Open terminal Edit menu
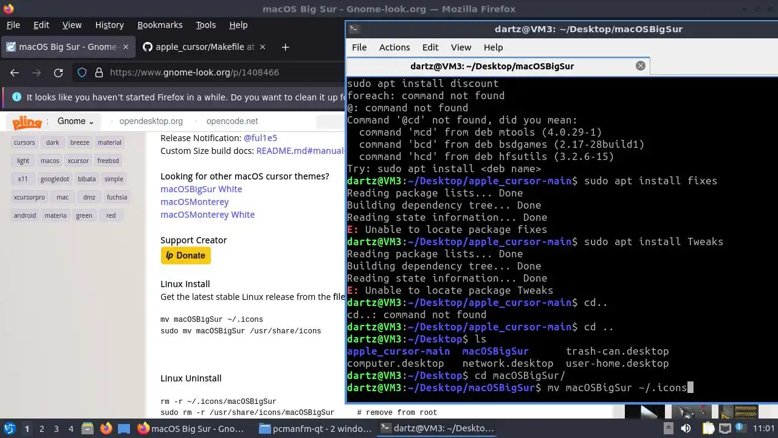 point(430,47)
